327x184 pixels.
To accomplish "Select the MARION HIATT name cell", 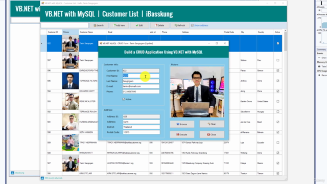I will pos(93,153).
